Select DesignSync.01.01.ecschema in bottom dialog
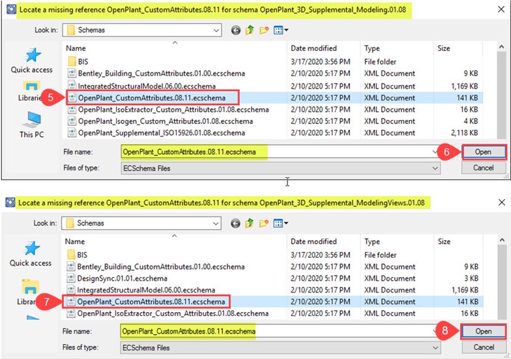Screen dimensions: 511x359 [x=122, y=278]
